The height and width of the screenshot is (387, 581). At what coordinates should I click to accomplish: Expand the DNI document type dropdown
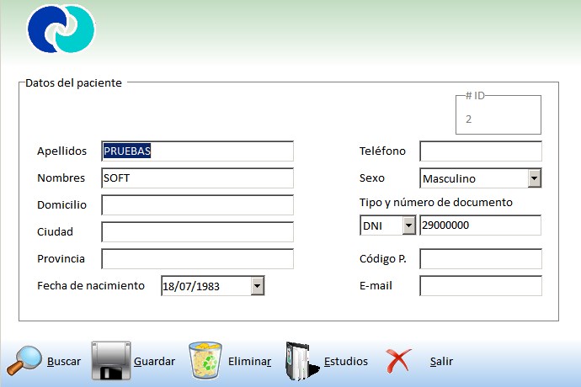tap(408, 225)
